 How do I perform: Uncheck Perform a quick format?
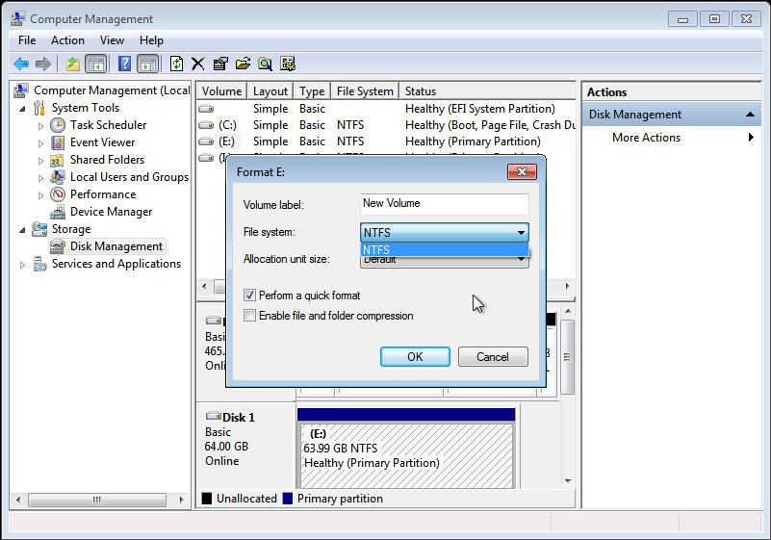[x=249, y=296]
